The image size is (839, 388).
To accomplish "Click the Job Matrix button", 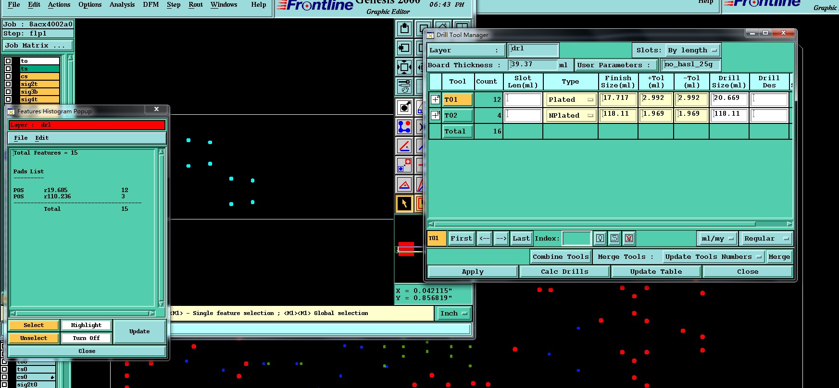I will 38,45.
